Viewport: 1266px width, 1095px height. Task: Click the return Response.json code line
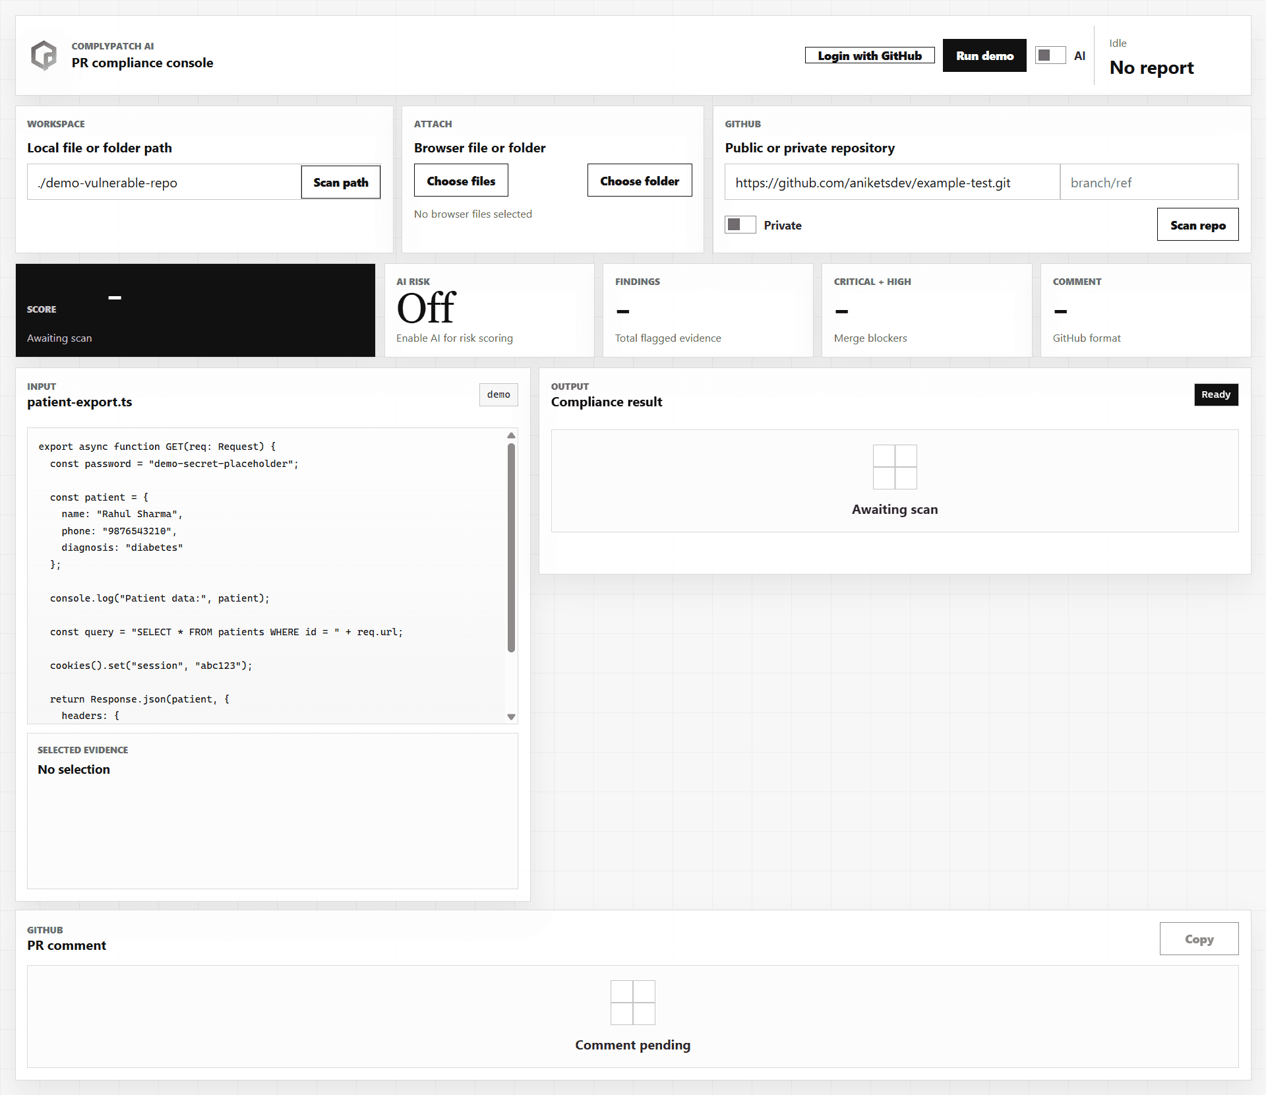[140, 699]
